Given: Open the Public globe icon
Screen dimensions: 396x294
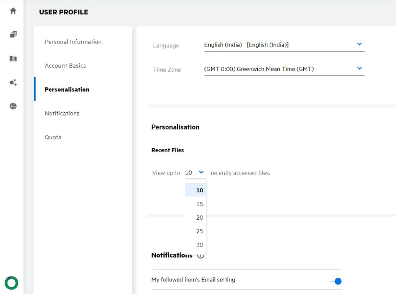Looking at the screenshot, I should click(x=13, y=106).
